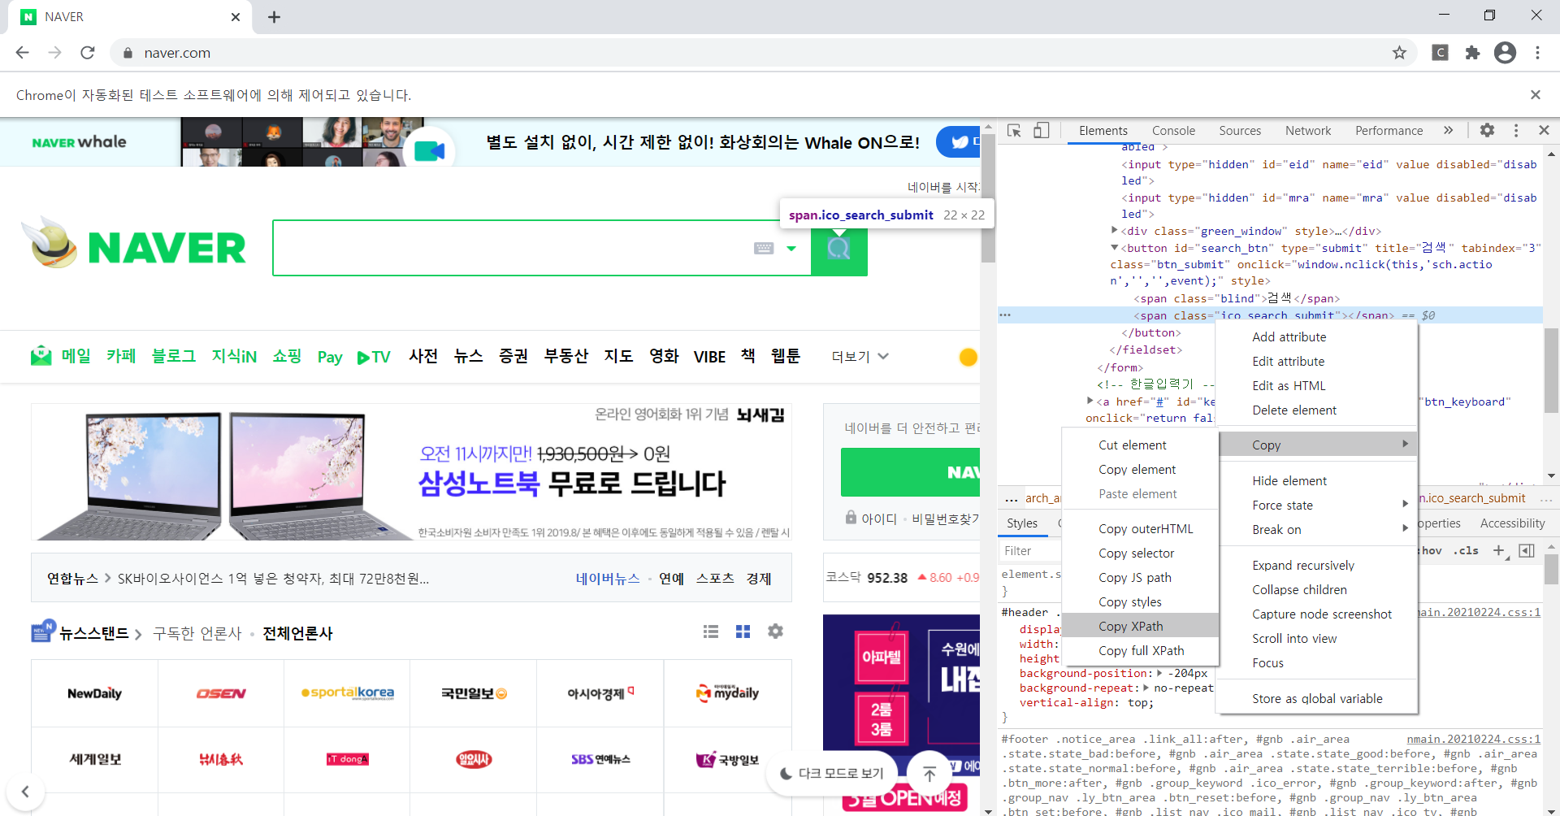Toggle the .cls class editor
The height and width of the screenshot is (816, 1560).
click(x=1467, y=550)
